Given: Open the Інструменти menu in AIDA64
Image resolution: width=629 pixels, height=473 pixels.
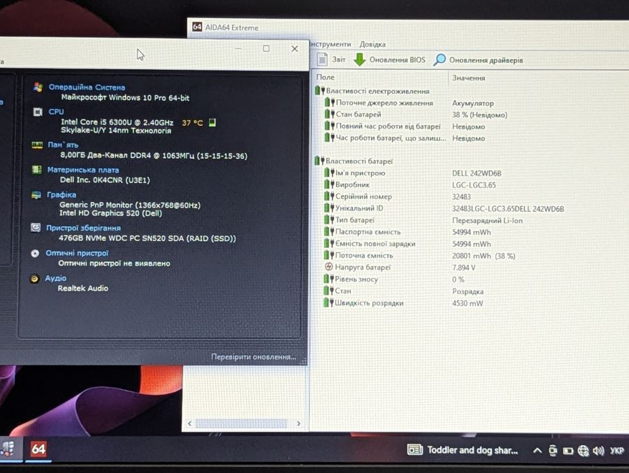Looking at the screenshot, I should coord(331,44).
